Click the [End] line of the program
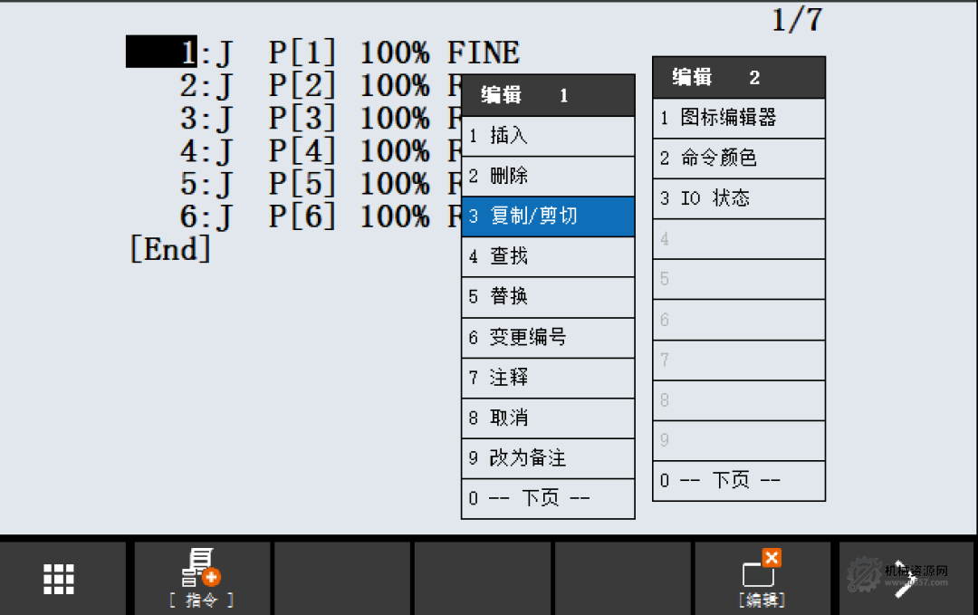 tap(168, 250)
